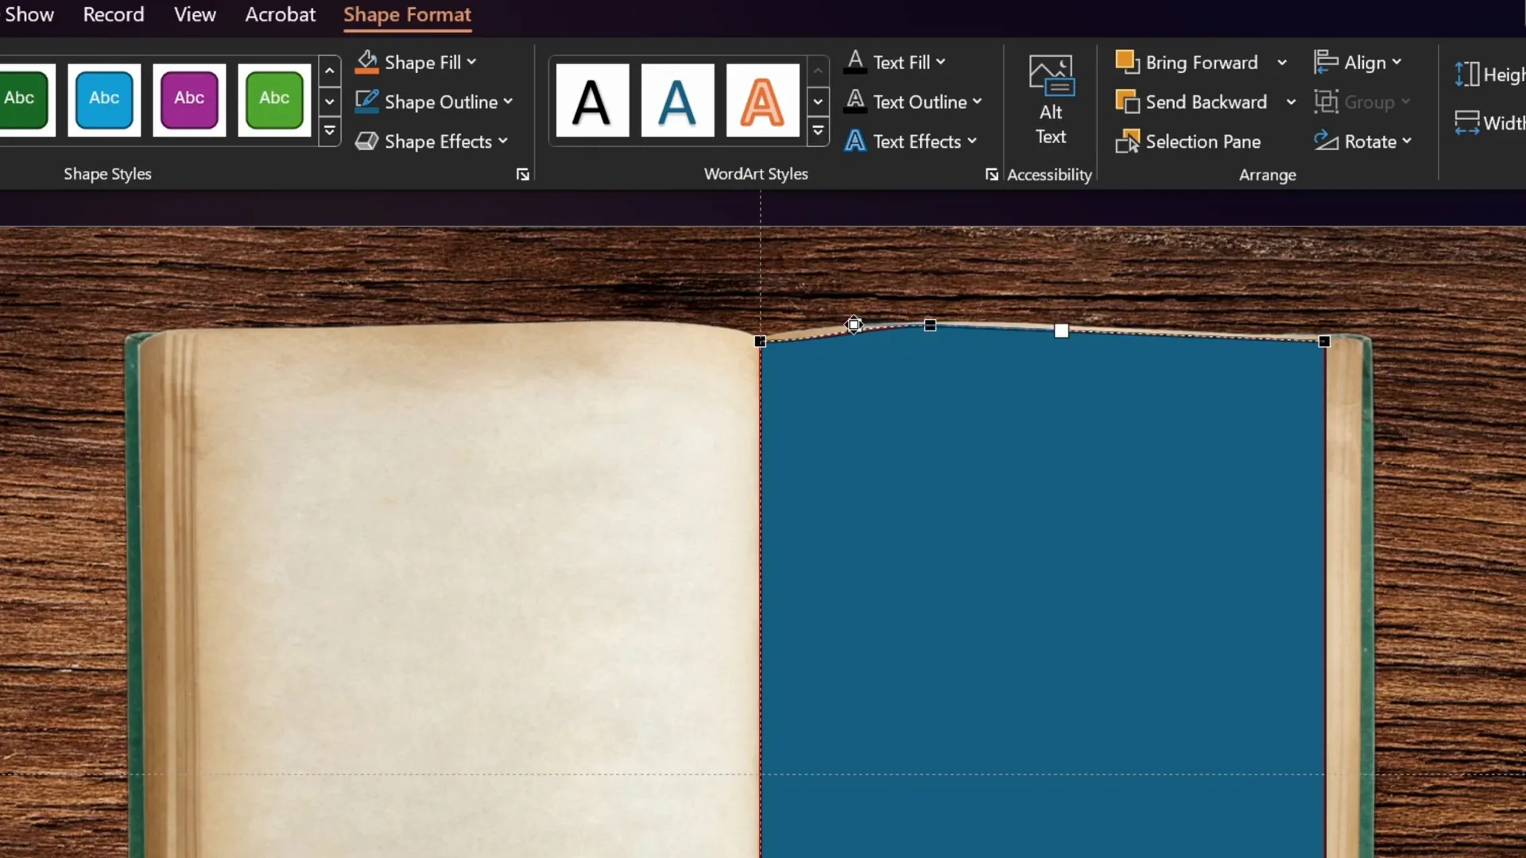1526x858 pixels.
Task: Open the Shape Styles dialog launcher
Action: click(x=522, y=175)
